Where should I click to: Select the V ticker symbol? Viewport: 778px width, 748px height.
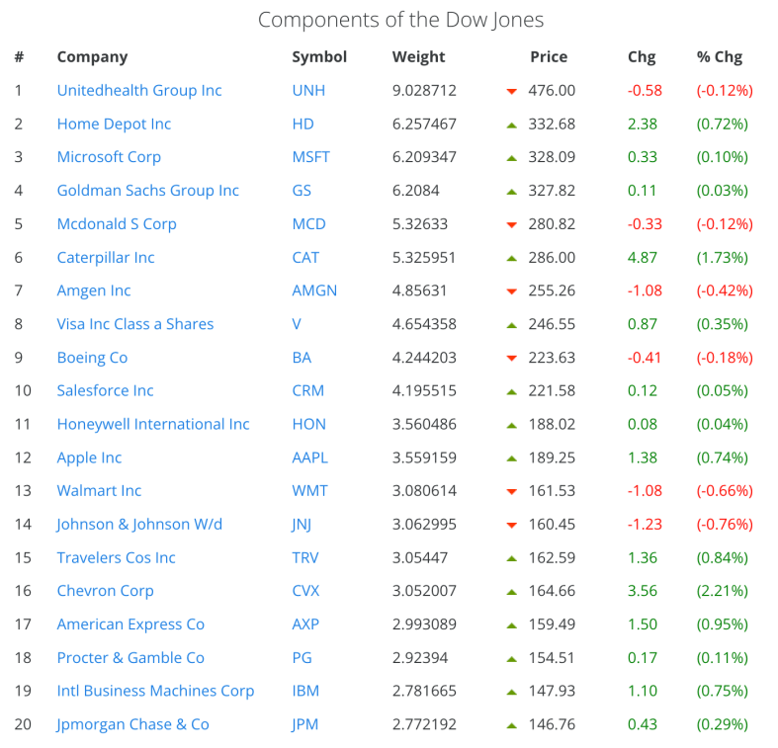[x=297, y=324]
